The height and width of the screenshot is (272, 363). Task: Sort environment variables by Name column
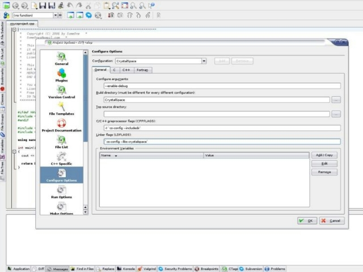click(x=151, y=155)
